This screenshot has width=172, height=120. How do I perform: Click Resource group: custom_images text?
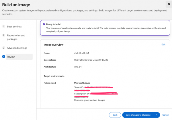pyautogui.click(x=89, y=100)
